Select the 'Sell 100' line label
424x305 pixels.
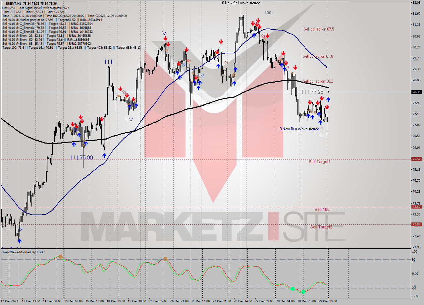(322, 210)
